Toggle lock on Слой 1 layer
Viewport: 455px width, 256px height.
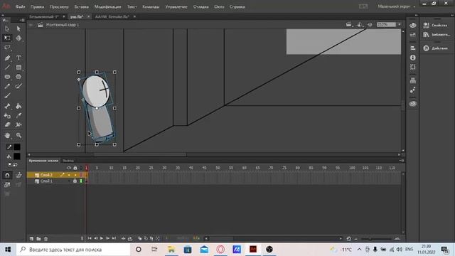click(x=75, y=181)
